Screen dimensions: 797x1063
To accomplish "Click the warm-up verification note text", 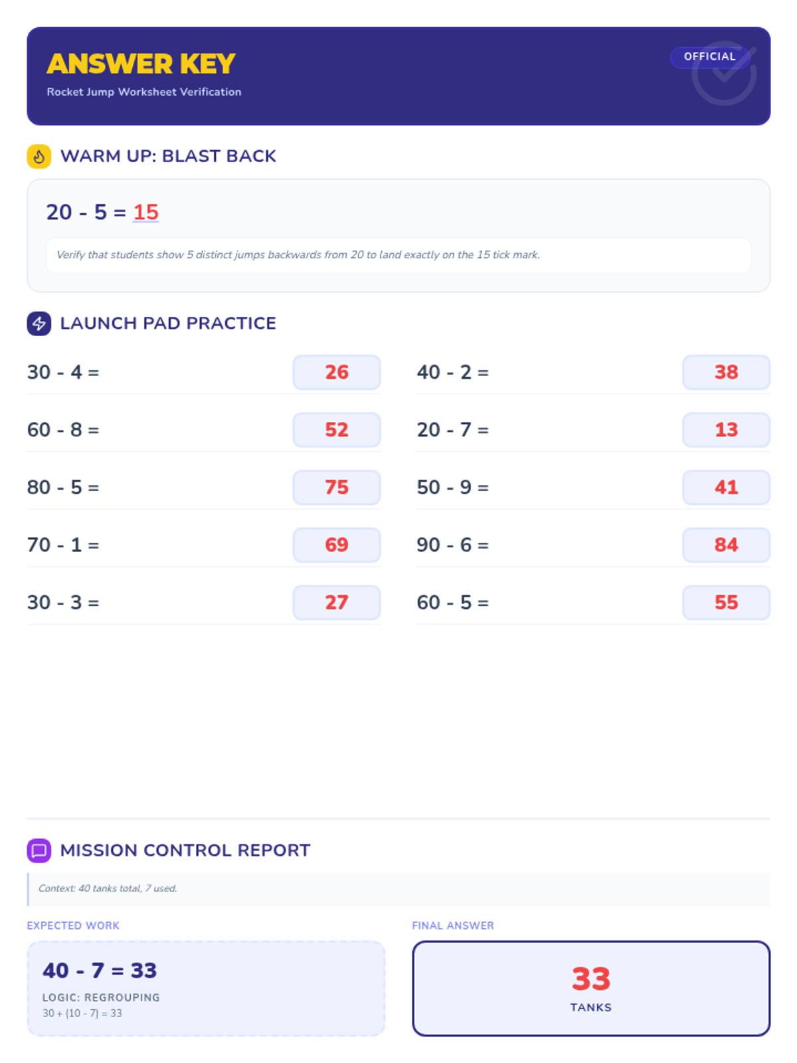I will coord(298,255).
